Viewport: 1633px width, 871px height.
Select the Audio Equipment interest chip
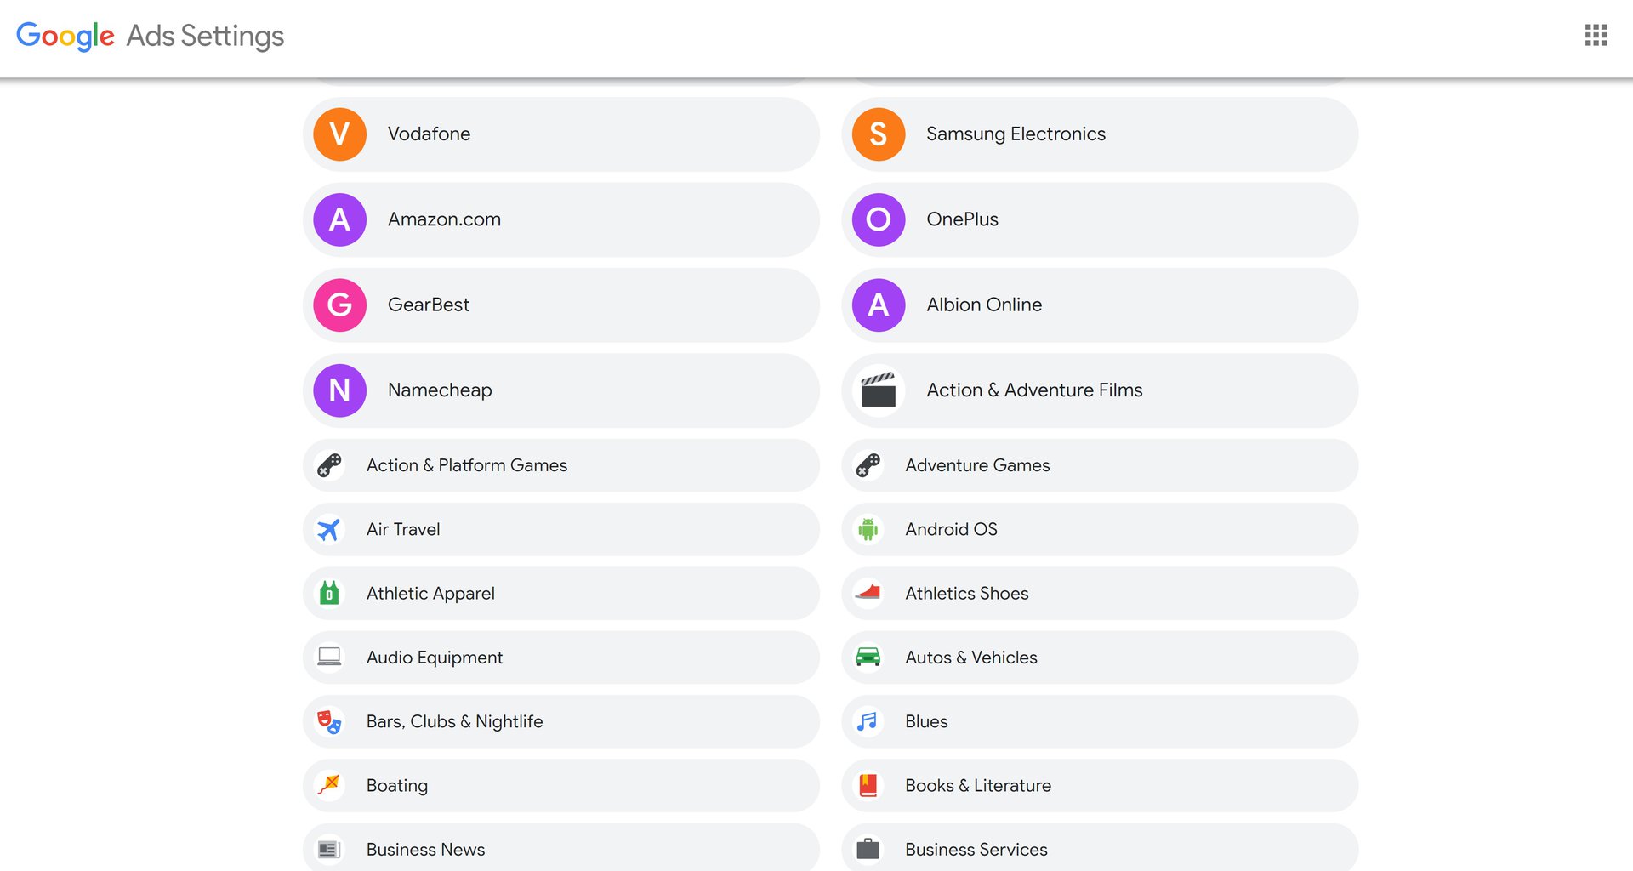tap(561, 658)
